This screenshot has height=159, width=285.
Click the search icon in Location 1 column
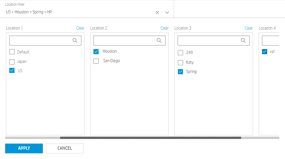click(x=75, y=40)
